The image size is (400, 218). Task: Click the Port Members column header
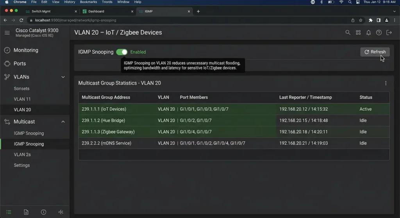(194, 97)
